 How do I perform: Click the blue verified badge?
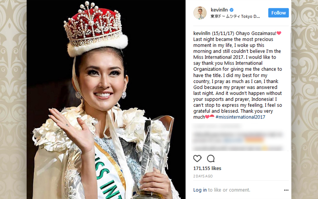[x=231, y=10]
